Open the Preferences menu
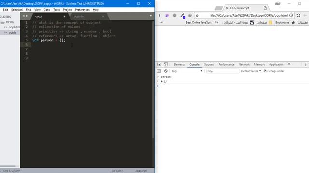 [82, 10]
